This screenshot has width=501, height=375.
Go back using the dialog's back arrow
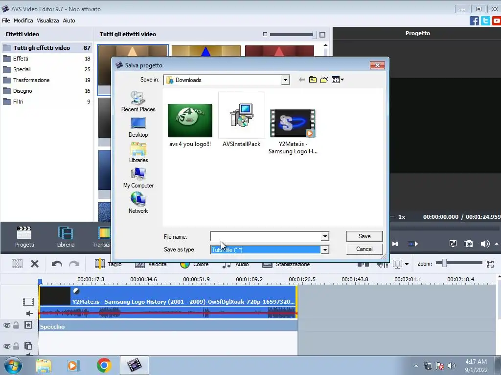(x=301, y=80)
